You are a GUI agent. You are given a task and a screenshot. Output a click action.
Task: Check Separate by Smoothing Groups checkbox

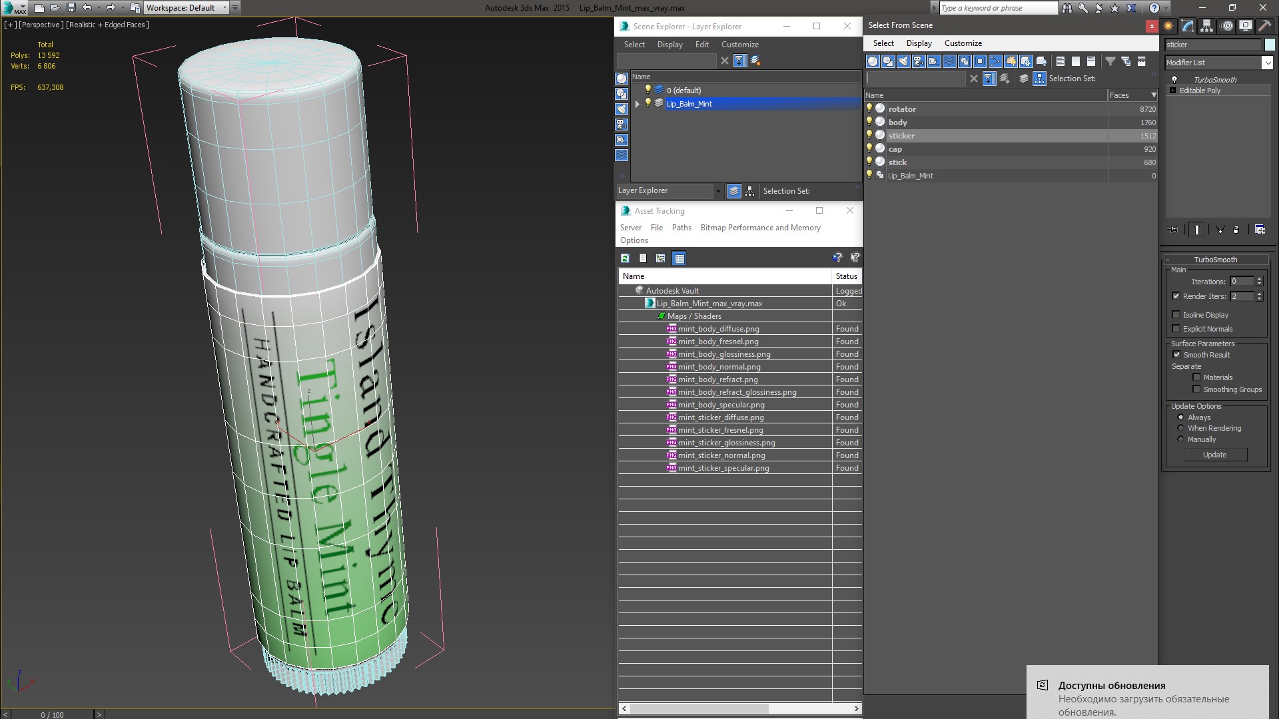(1196, 389)
